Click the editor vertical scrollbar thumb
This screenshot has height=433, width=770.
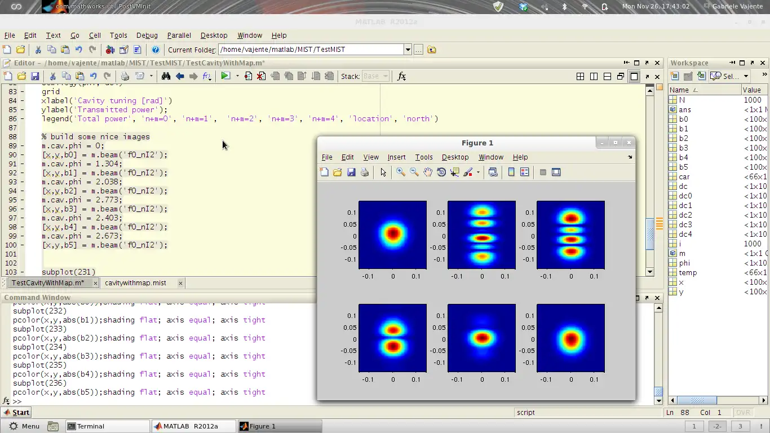[650, 233]
